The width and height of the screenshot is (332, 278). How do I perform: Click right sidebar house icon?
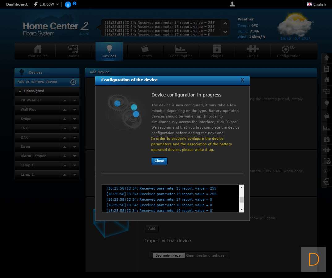pos(326,79)
